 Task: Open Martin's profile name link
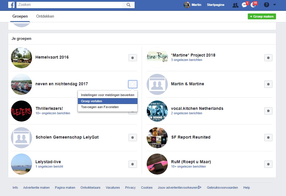pos(196,5)
